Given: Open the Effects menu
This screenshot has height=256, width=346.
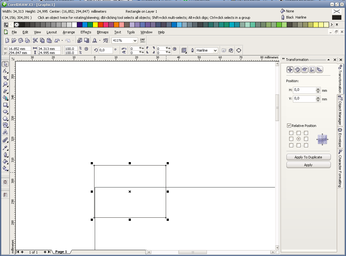Looking at the screenshot, I should 86,32.
